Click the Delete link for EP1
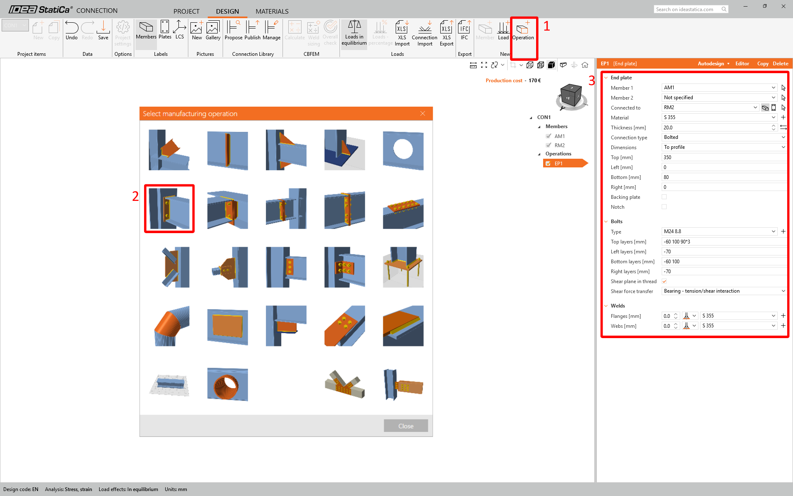 [780, 64]
